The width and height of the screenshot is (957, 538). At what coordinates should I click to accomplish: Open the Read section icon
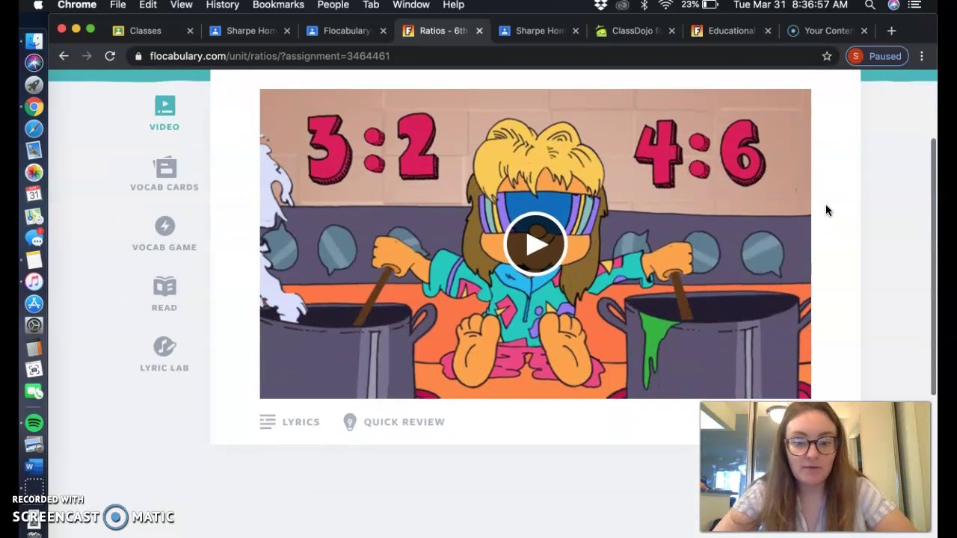(x=164, y=286)
